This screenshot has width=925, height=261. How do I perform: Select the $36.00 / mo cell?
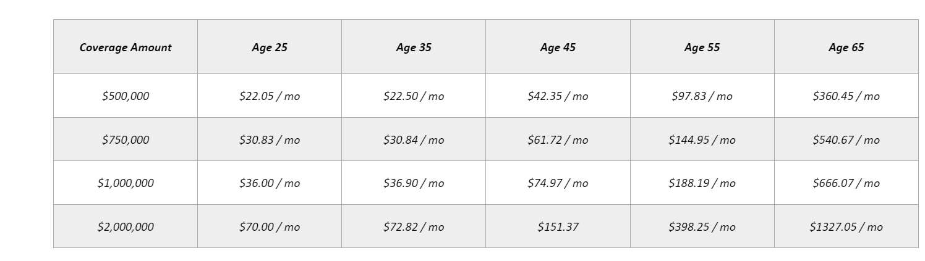tap(270, 183)
